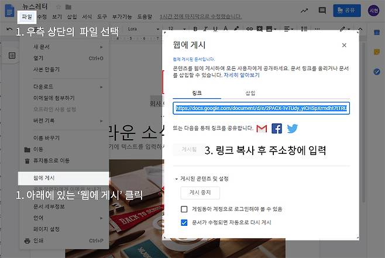385x258 pixels.
Task: Open the activity trend icon
Action: pos(304,11)
